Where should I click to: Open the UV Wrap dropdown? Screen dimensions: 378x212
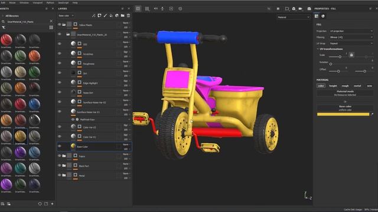pos(351,44)
